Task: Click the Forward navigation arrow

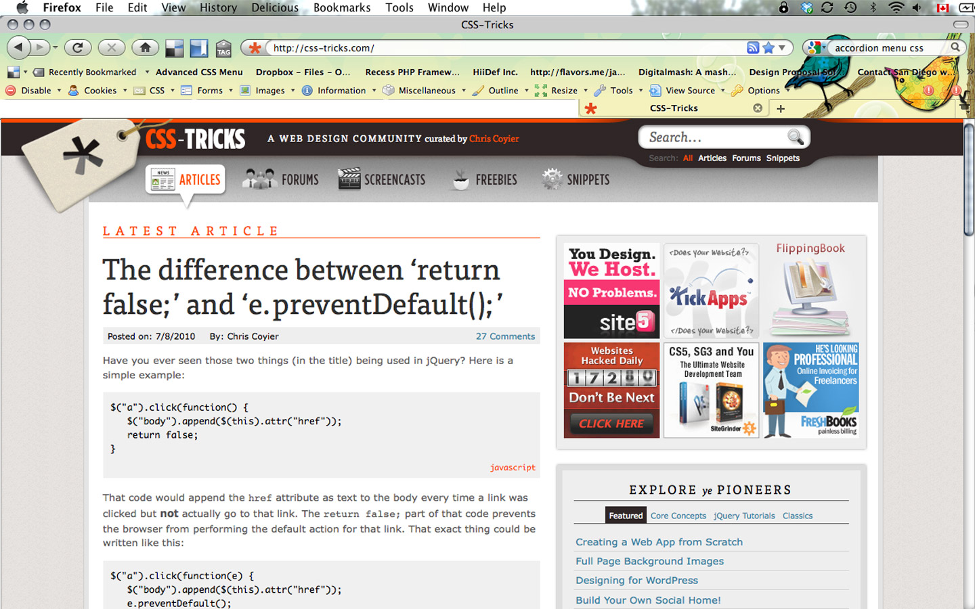Action: 41,48
